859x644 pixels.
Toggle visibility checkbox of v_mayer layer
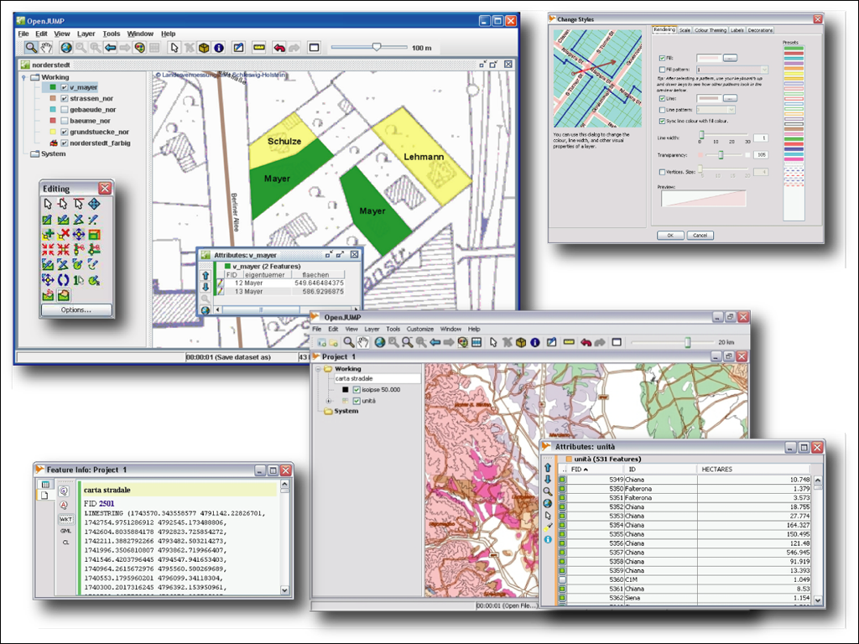click(x=64, y=87)
